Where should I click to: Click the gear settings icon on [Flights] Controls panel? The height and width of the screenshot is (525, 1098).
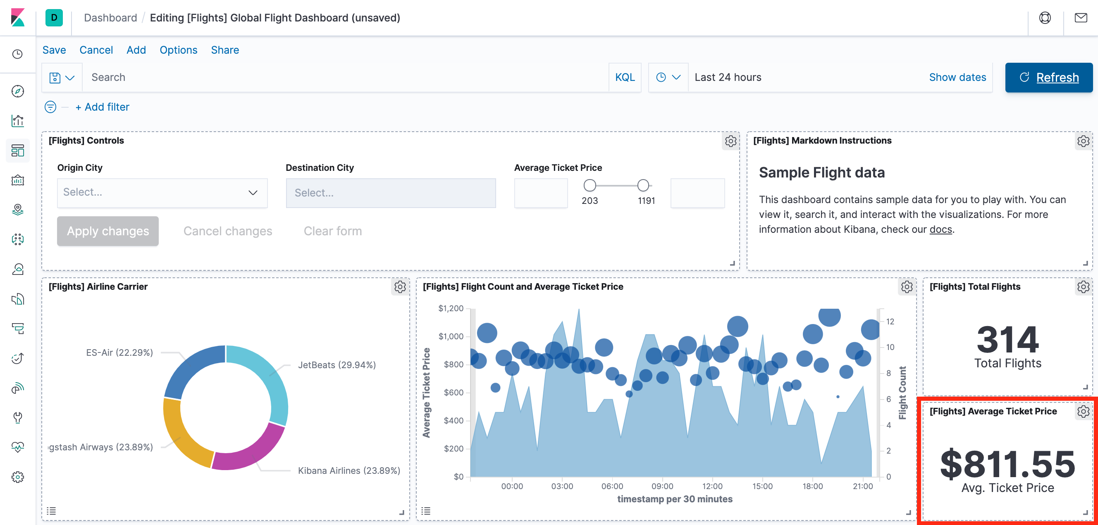[x=731, y=140]
